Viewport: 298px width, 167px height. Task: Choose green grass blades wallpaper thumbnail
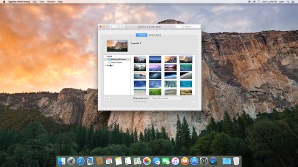[155, 92]
